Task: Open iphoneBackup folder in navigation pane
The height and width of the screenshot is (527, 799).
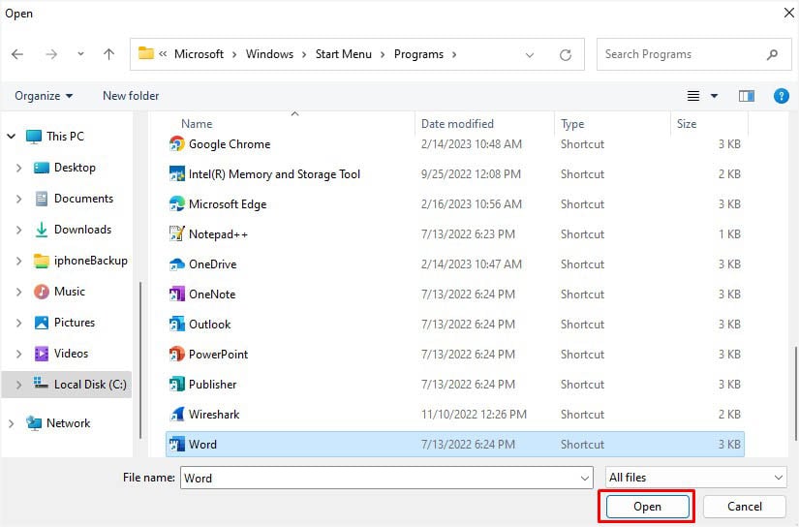Action: 91,261
